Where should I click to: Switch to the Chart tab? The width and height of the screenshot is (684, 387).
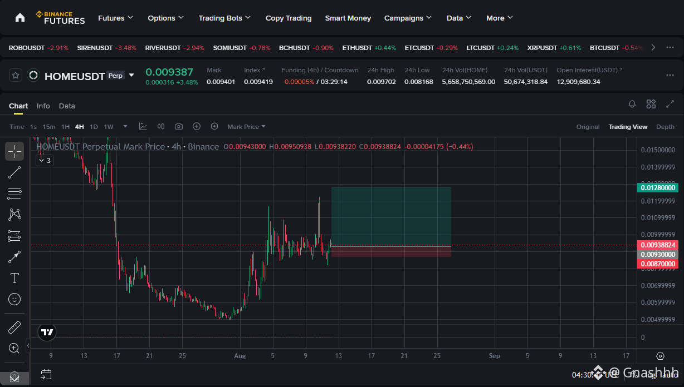18,106
